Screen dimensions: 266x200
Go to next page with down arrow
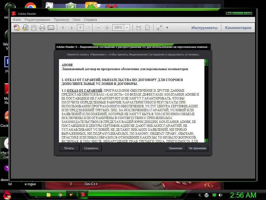[72, 28]
